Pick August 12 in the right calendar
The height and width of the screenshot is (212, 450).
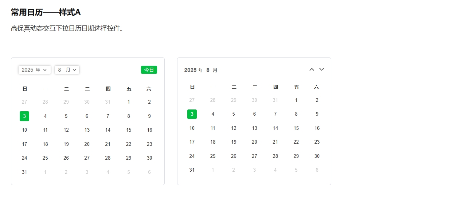(x=234, y=128)
